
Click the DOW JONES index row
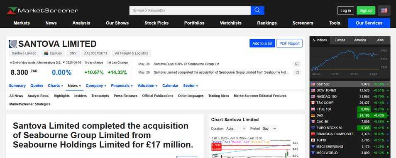click(350, 90)
